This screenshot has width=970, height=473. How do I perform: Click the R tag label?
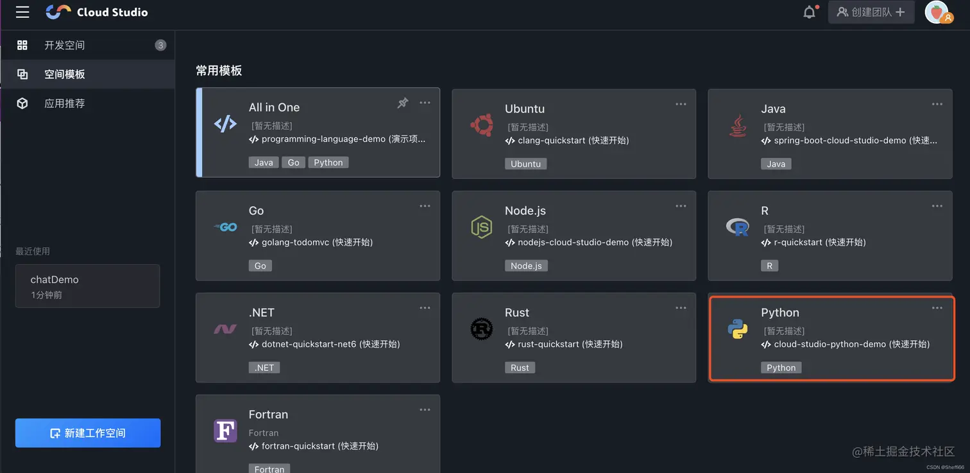coord(769,266)
